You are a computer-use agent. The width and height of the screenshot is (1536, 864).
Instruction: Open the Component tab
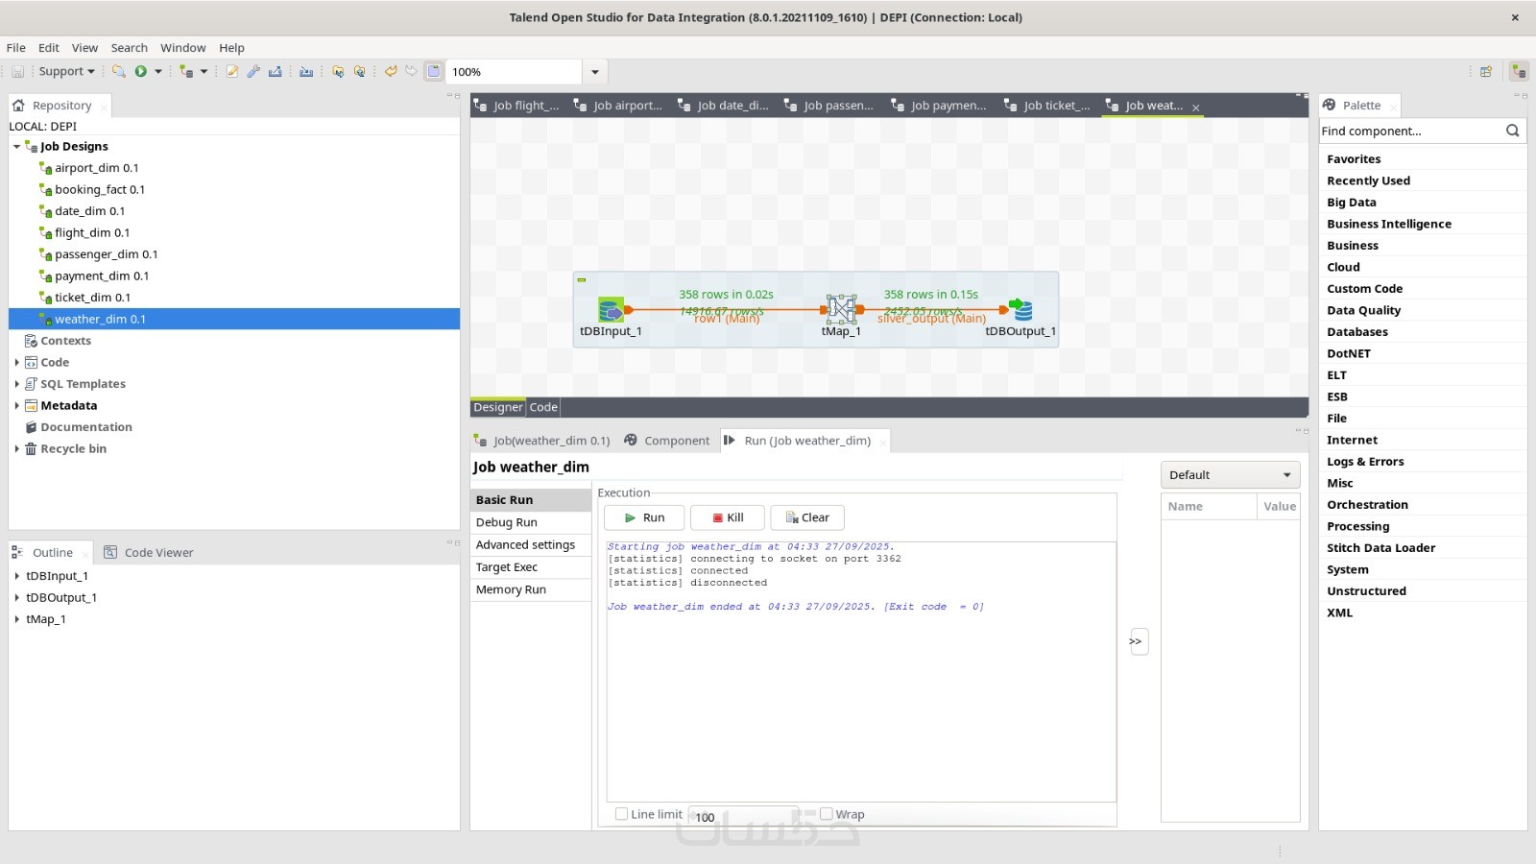(667, 441)
